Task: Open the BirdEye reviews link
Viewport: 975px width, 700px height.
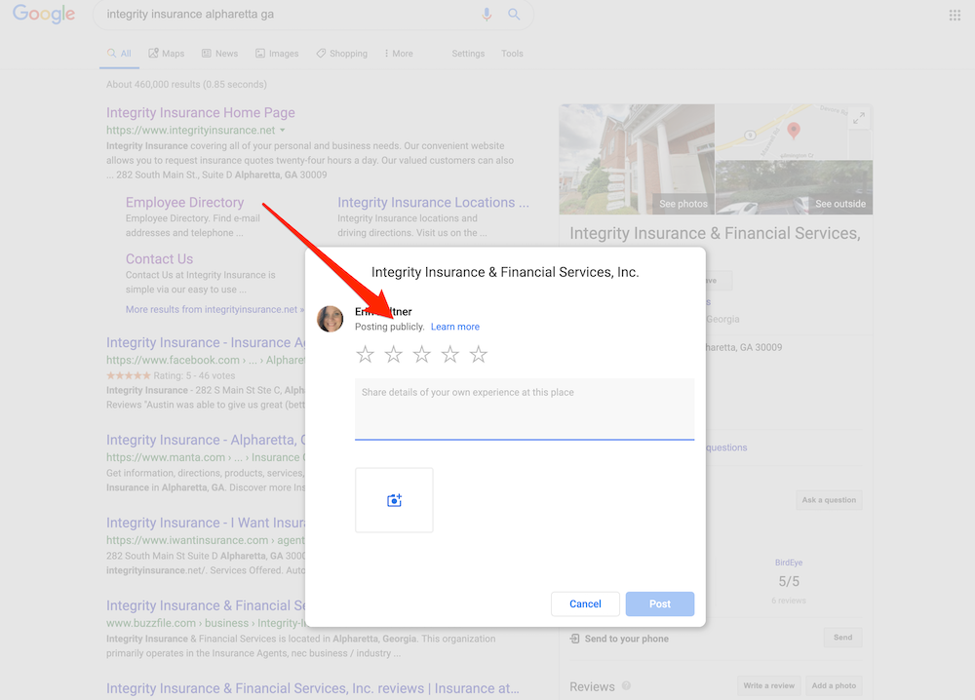Action: pos(789,563)
